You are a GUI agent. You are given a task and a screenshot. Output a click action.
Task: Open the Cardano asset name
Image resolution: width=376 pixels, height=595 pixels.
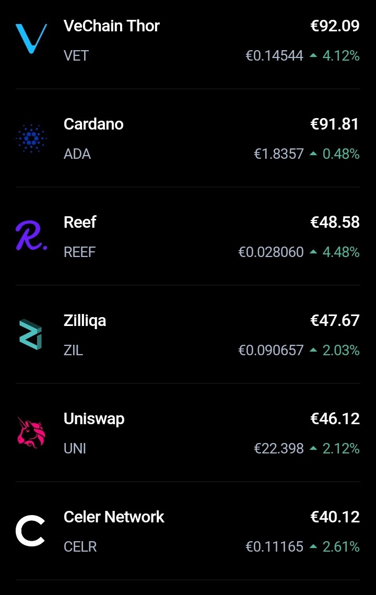pos(93,124)
